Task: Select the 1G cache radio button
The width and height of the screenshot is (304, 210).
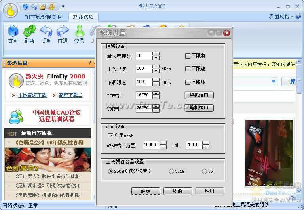Action: 204,172
